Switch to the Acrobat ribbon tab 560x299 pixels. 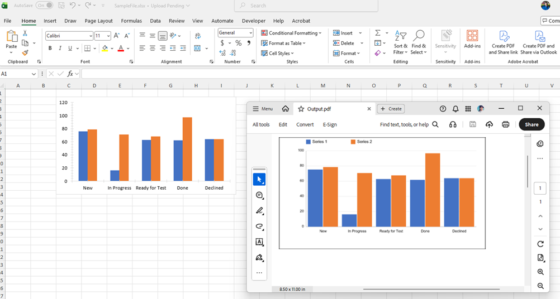301,21
